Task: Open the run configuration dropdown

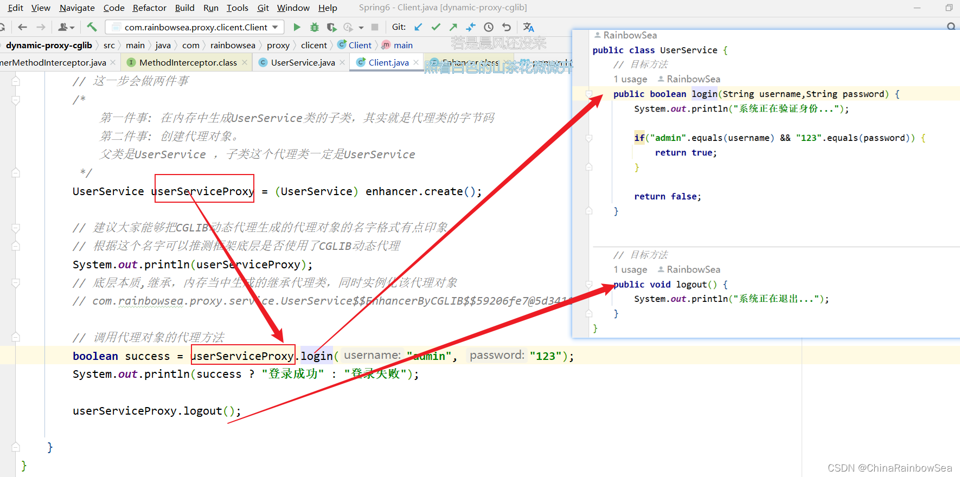Action: pyautogui.click(x=195, y=27)
